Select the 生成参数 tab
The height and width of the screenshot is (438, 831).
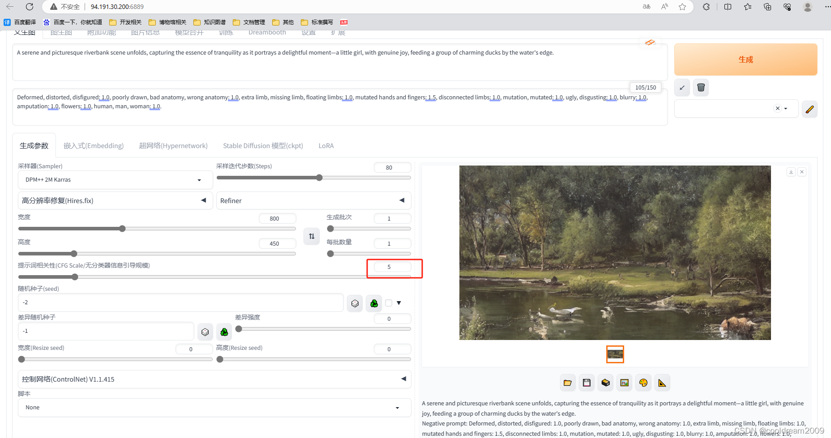pos(34,146)
